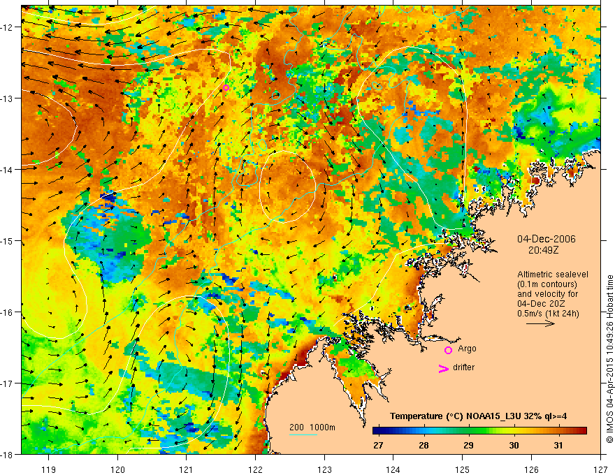Click the latitude axis label '-15'
Screen dimensions: 615x475
point(7,240)
